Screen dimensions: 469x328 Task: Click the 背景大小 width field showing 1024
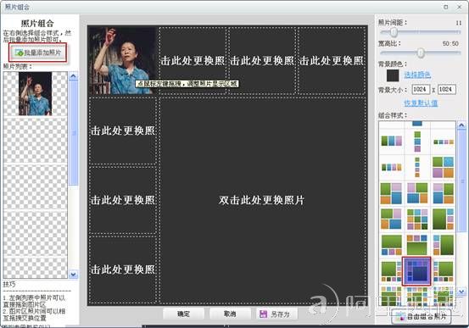(422, 89)
